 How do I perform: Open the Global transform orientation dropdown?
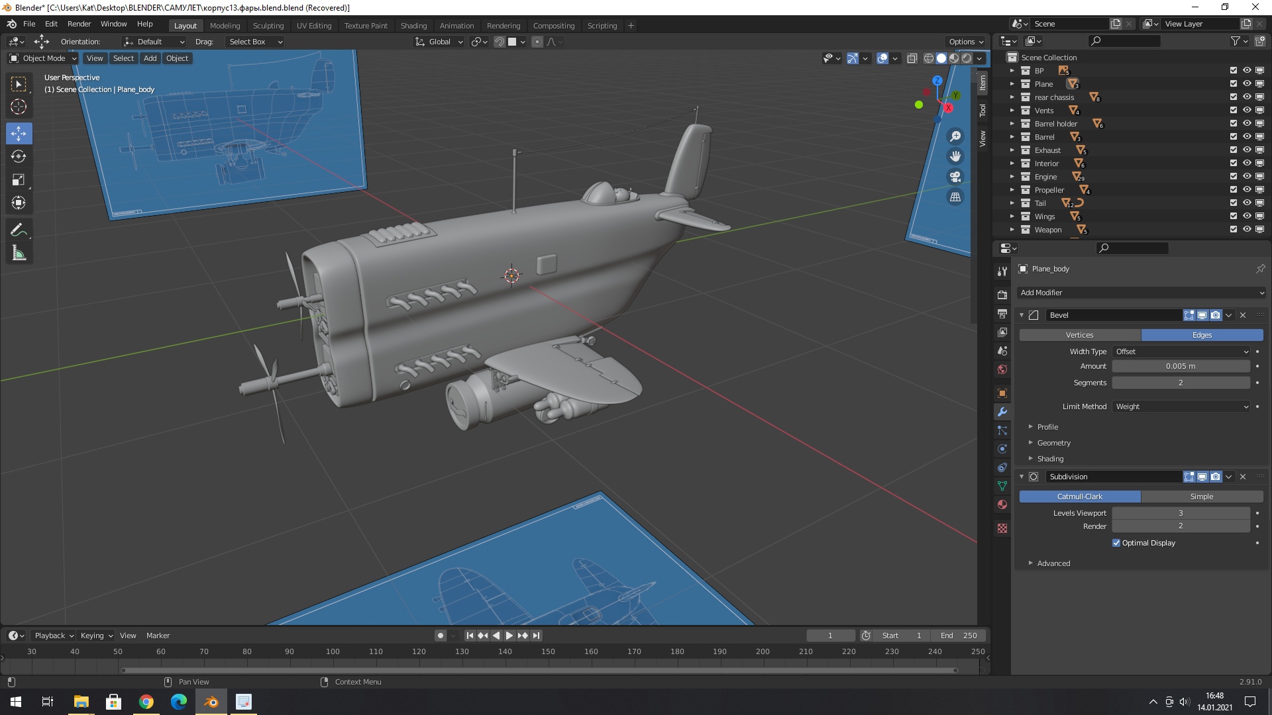[x=439, y=42]
